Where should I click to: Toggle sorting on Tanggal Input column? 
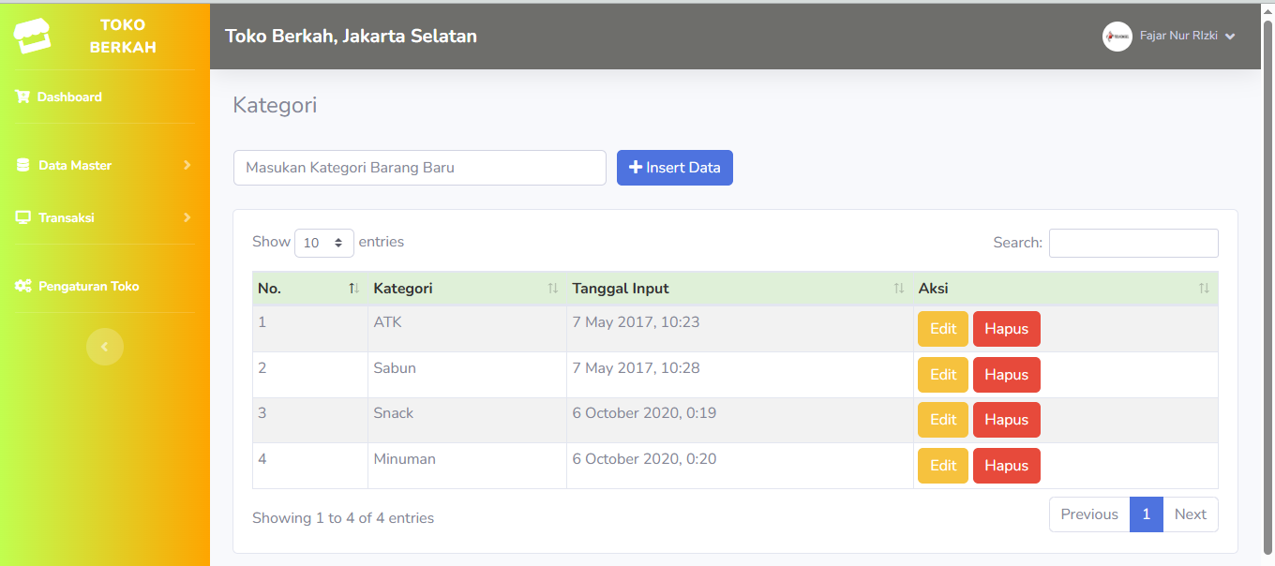click(x=898, y=289)
